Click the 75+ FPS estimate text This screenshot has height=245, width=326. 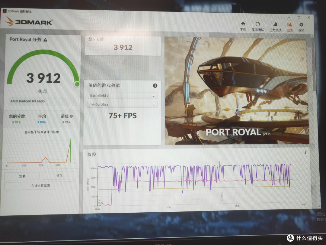[123, 116]
